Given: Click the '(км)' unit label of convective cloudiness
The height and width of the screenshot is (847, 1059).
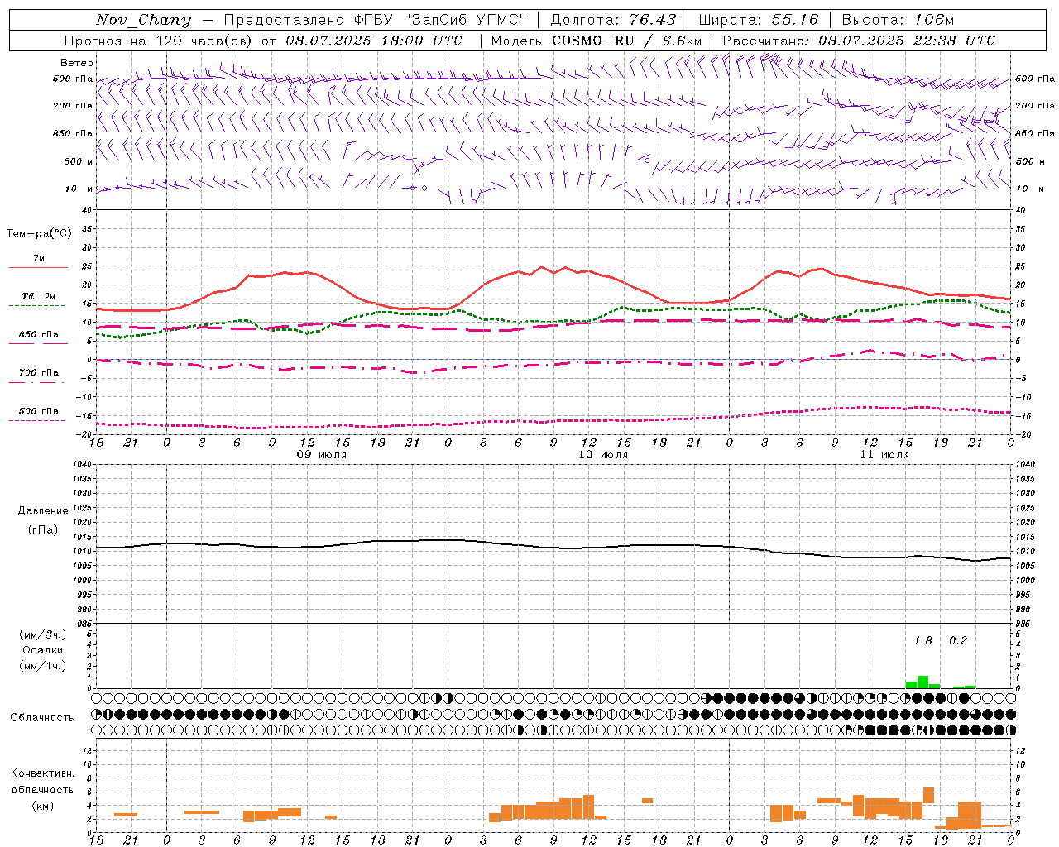Looking at the screenshot, I should (42, 806).
